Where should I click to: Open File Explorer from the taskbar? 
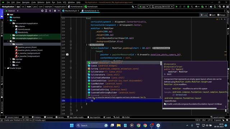(119, 125)
